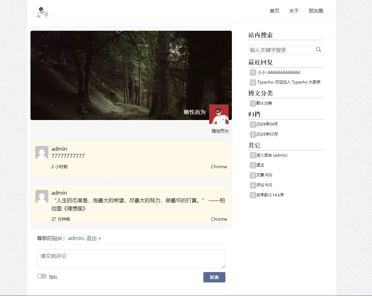
Task: Open the 关于 navigation item
Action: coord(294,11)
